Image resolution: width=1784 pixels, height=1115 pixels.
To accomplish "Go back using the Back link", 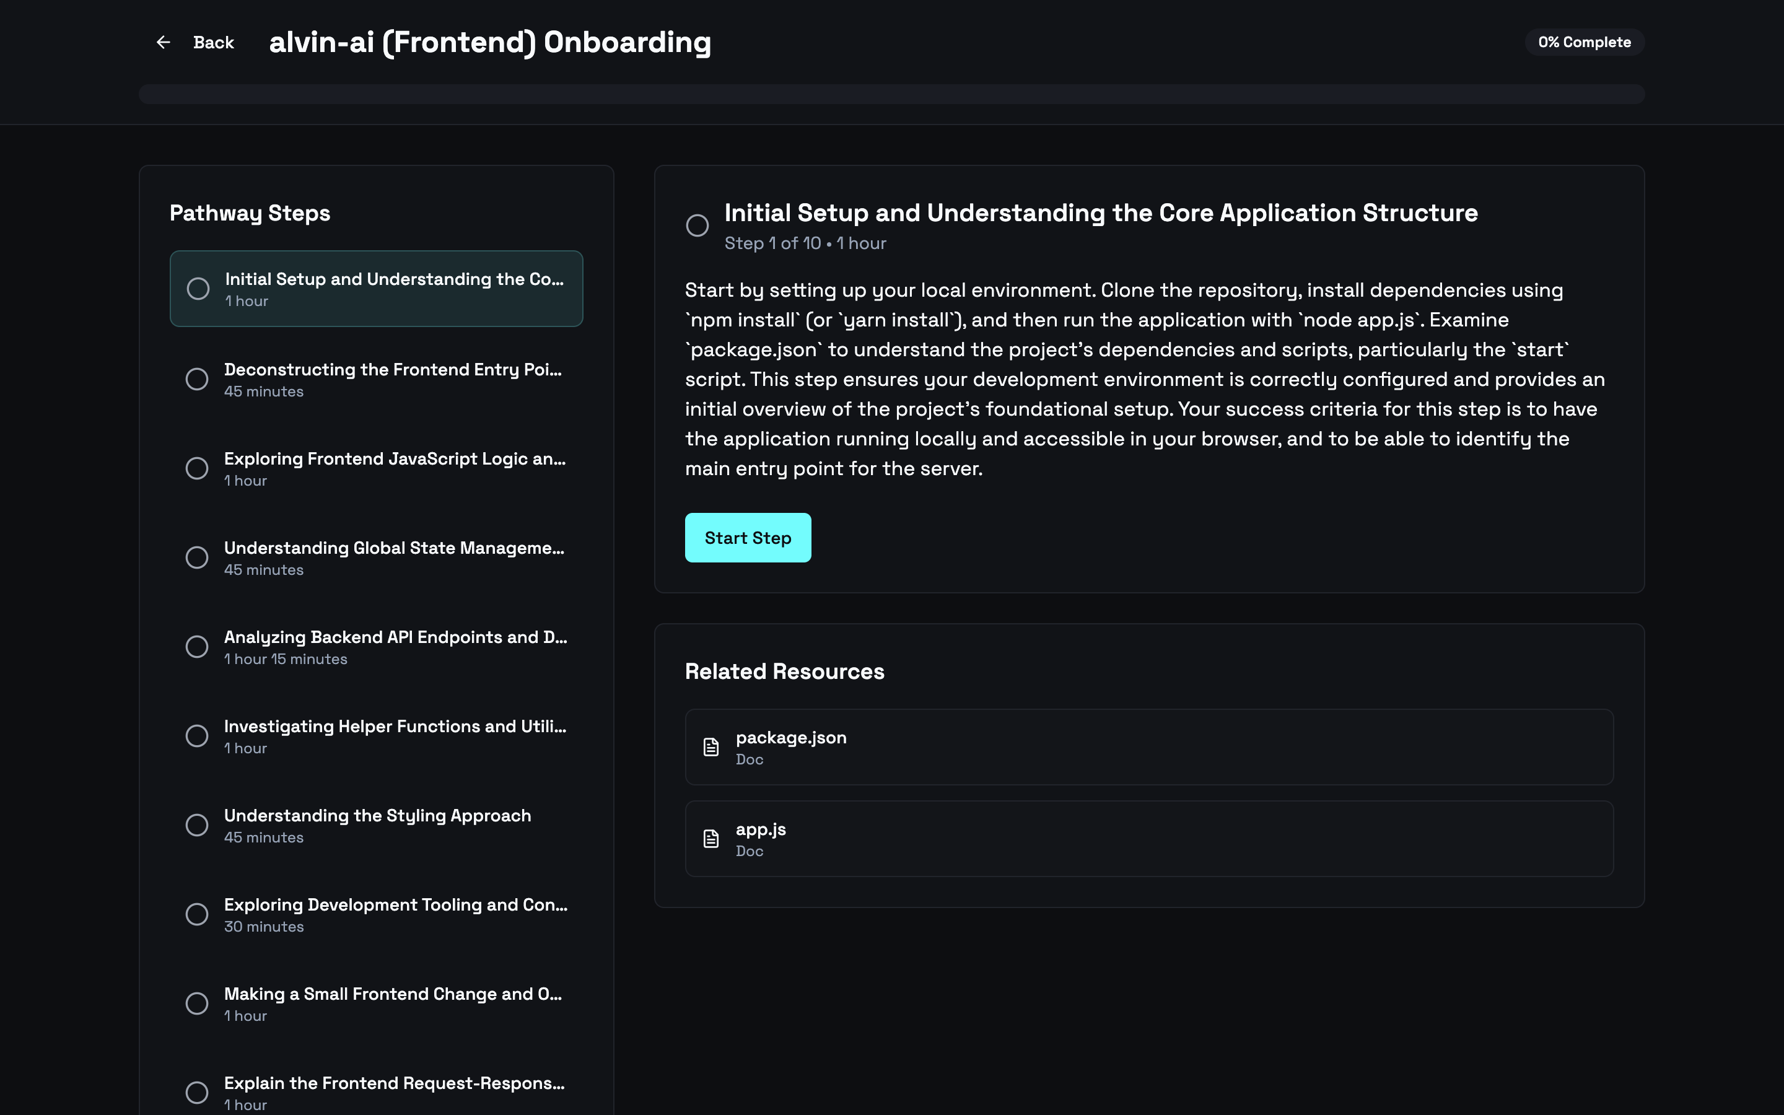I will tap(213, 43).
